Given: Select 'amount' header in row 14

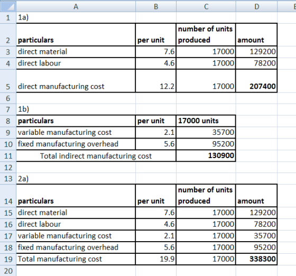Looking at the screenshot, I should 256,196.
